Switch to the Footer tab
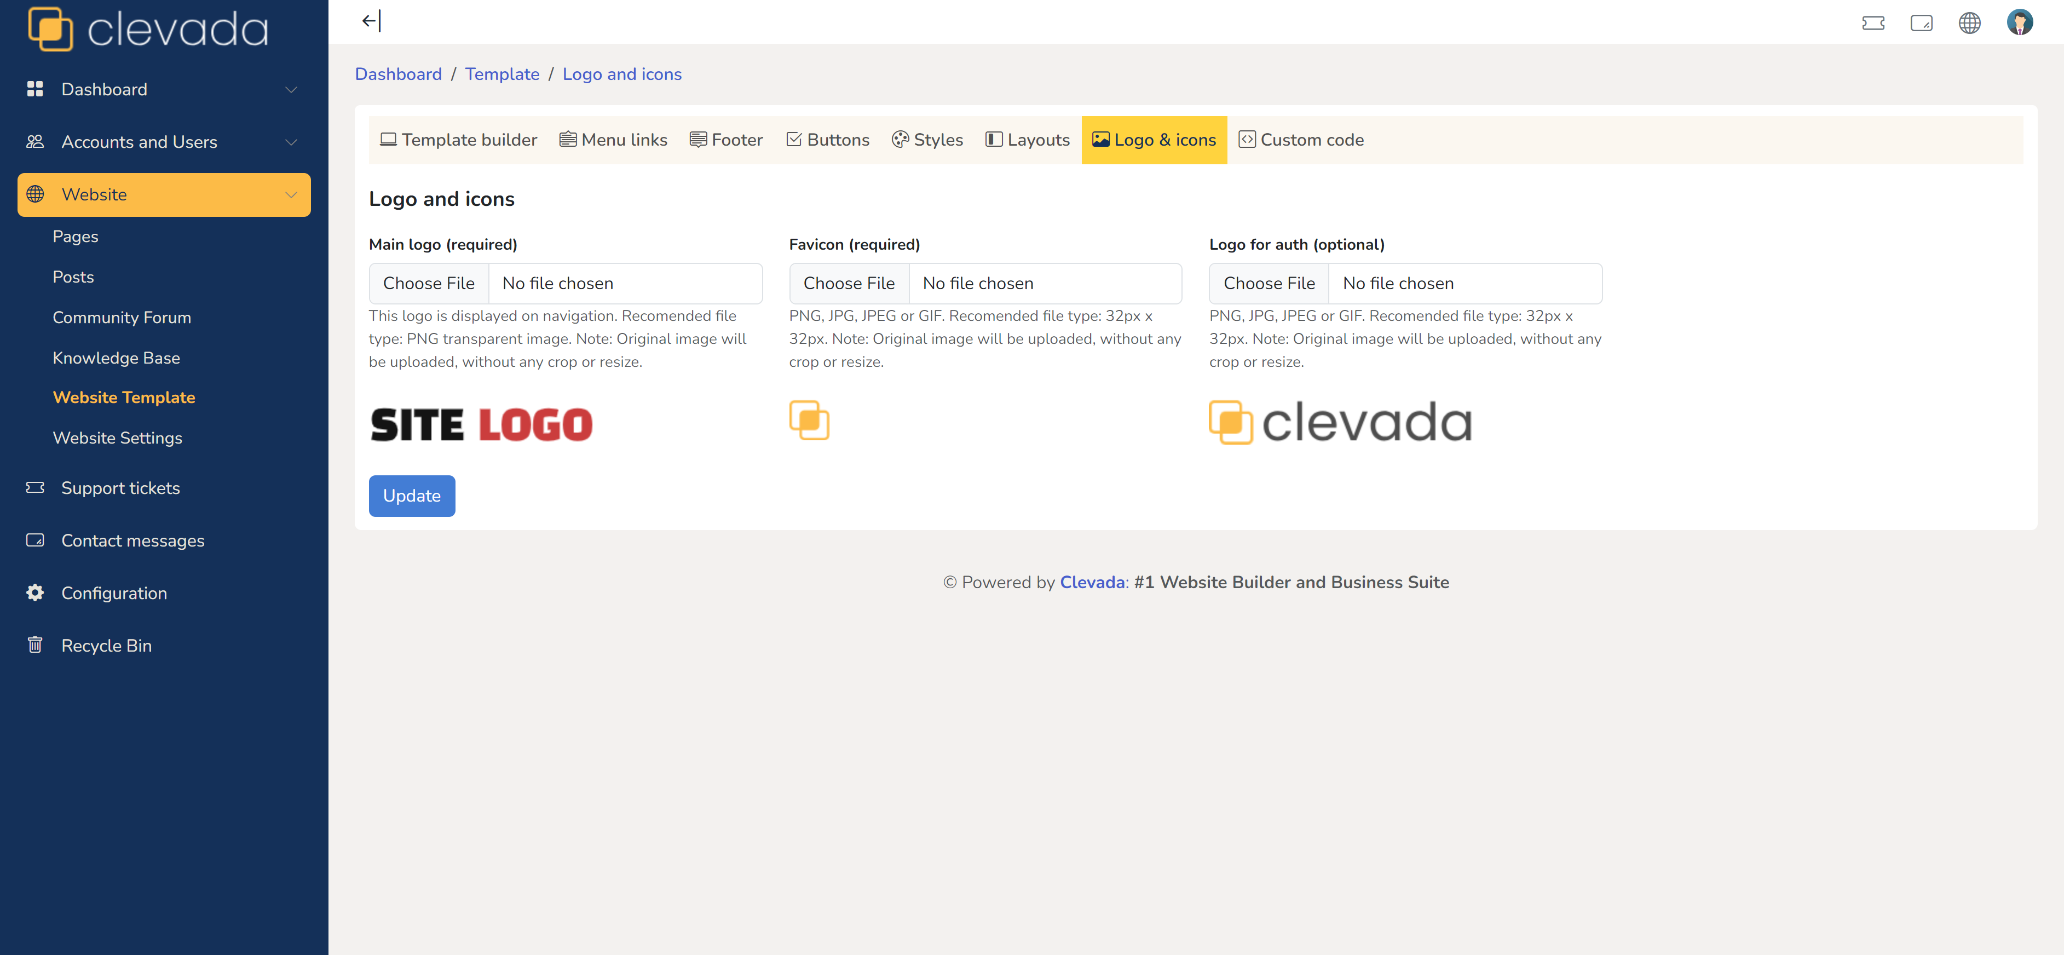2064x955 pixels. tap(726, 140)
